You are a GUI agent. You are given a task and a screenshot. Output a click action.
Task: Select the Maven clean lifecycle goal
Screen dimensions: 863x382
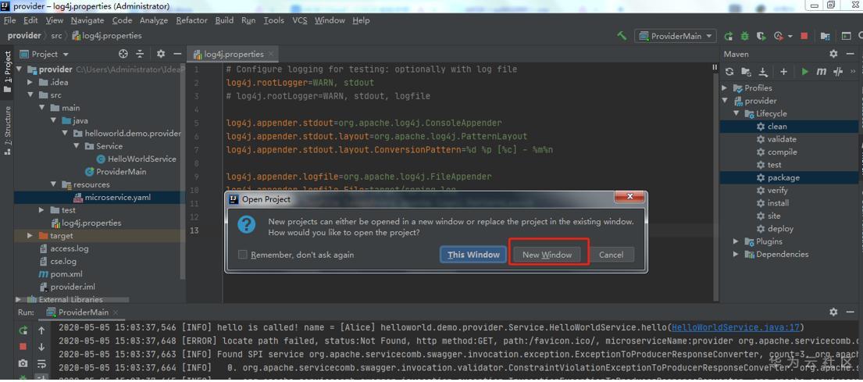772,127
